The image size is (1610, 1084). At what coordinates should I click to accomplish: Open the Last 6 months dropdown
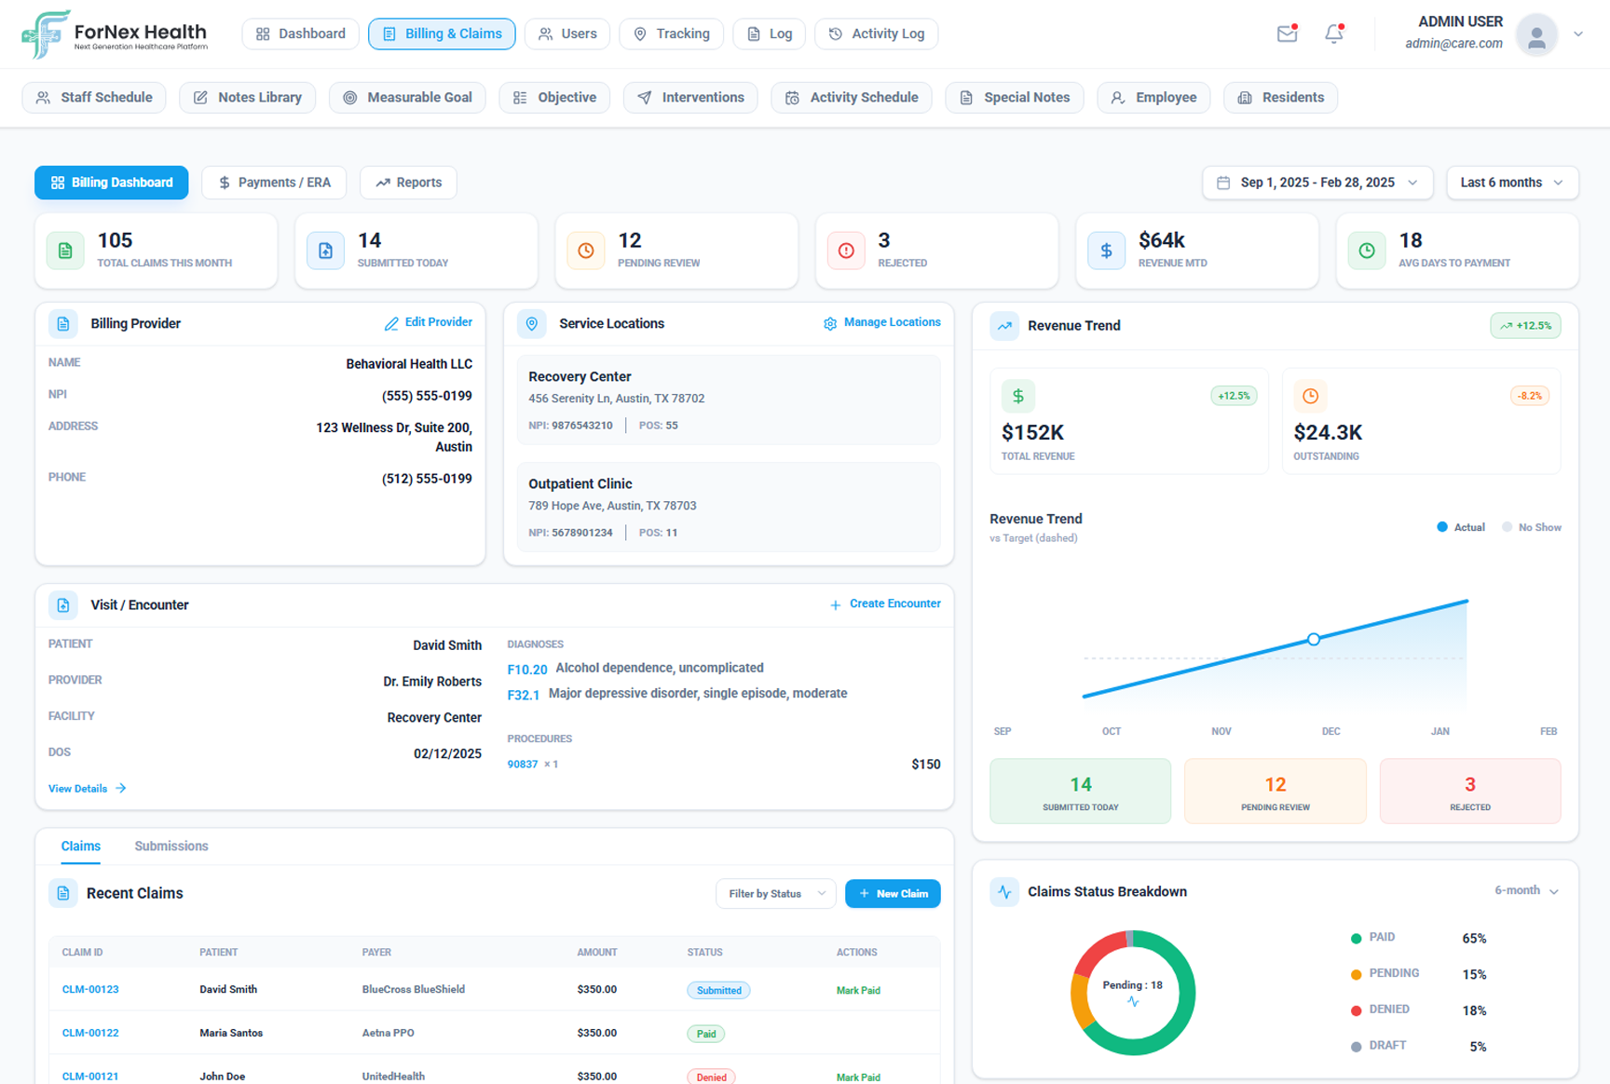coord(1511,183)
